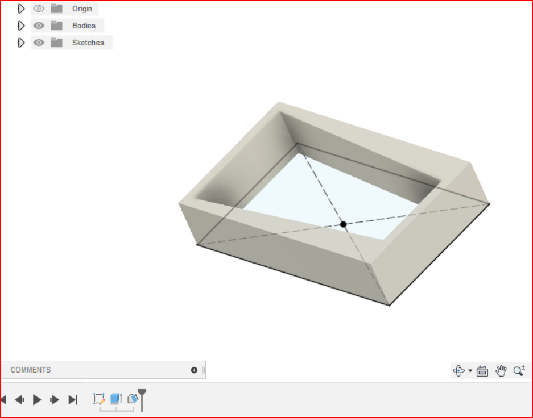This screenshot has width=533, height=418.
Task: Expand the Origin folder
Action: click(x=21, y=9)
